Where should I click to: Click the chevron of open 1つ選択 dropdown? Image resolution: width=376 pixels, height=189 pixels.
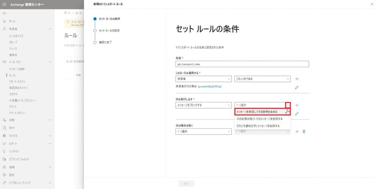tap(288, 105)
